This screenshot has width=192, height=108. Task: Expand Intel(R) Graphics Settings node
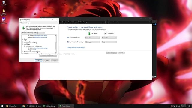[23, 43]
